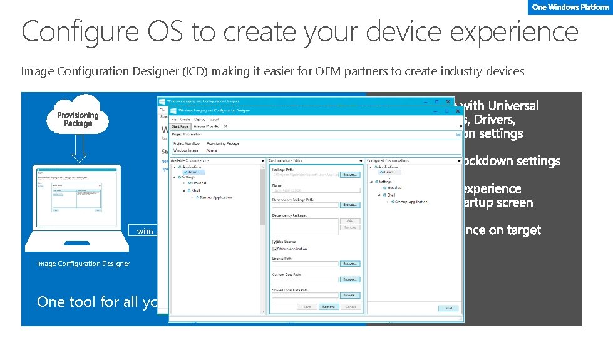Click the Package Path input field
This screenshot has width=613, height=345.
(305, 175)
